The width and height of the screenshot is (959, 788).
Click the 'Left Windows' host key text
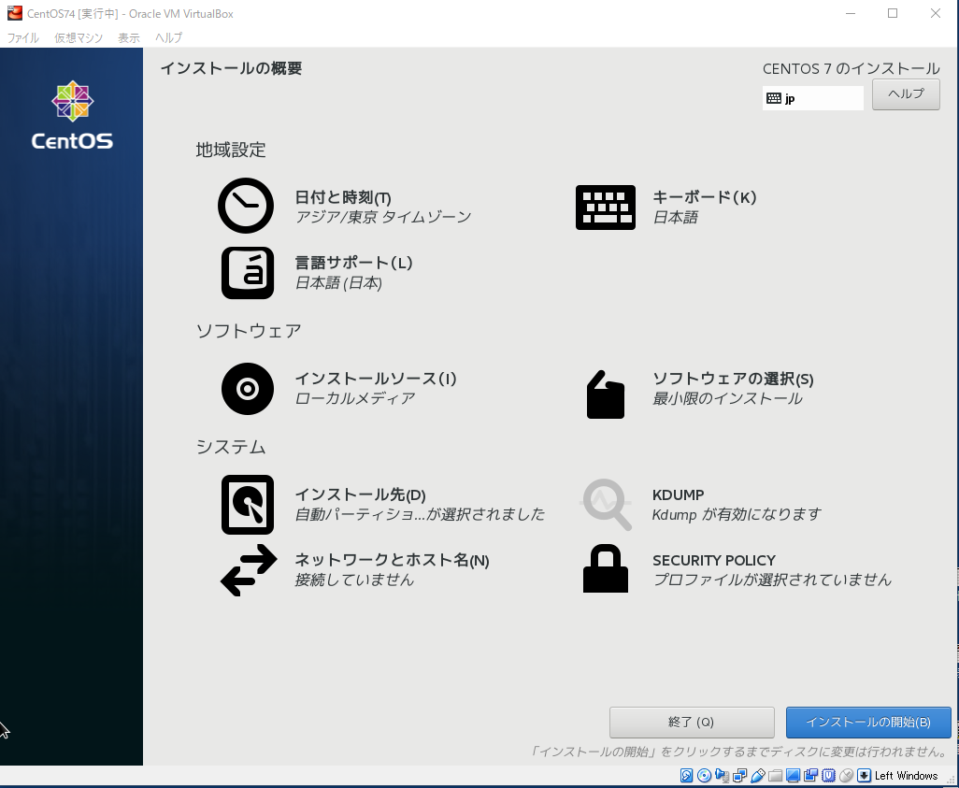pyautogui.click(x=906, y=776)
